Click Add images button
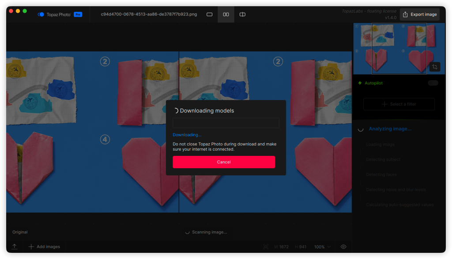Screen dimensions: 452x259 pos(44,247)
